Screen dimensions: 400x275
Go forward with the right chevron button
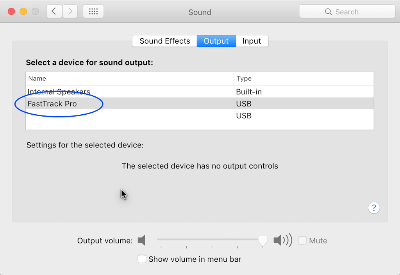coord(70,11)
